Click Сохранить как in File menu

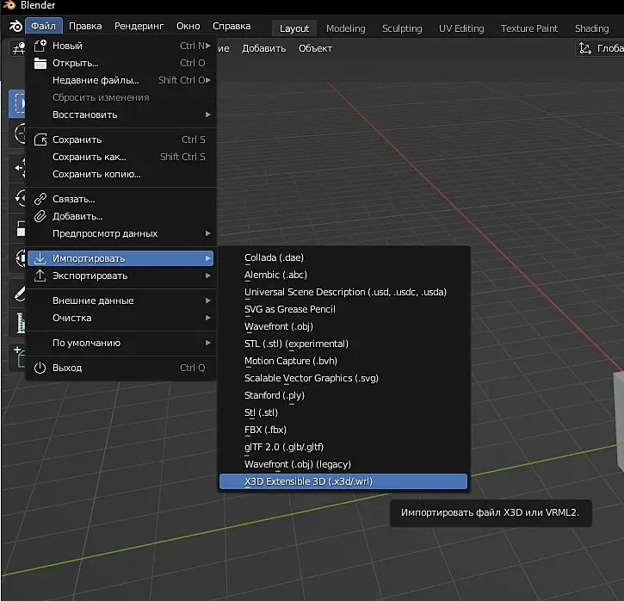(89, 157)
